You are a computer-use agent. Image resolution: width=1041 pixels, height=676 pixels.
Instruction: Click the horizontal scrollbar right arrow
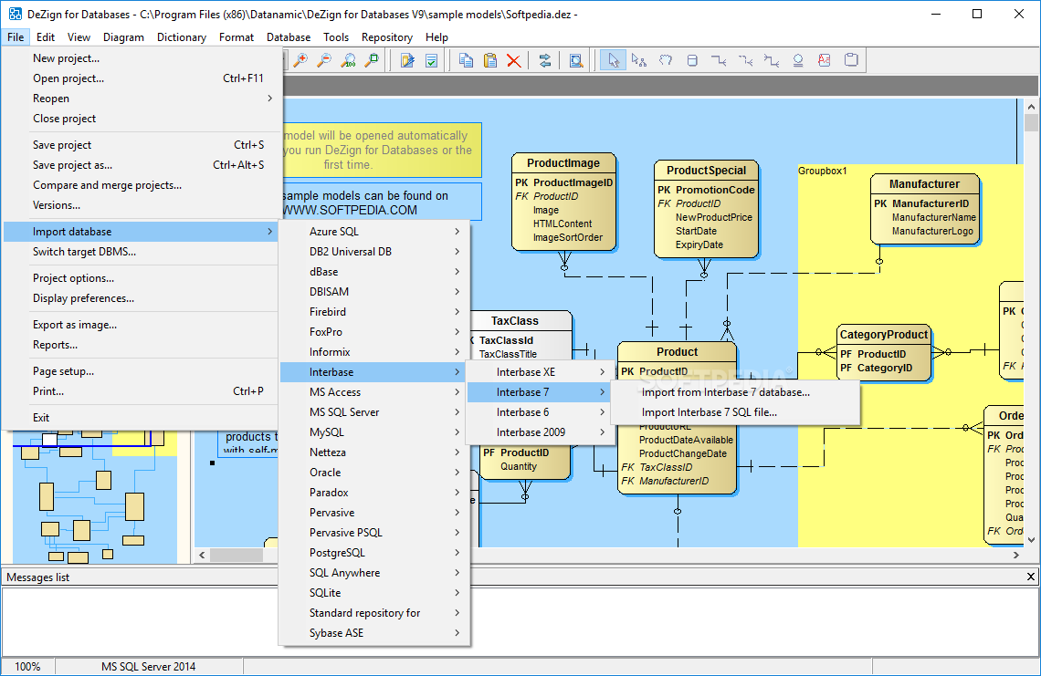pyautogui.click(x=1015, y=556)
